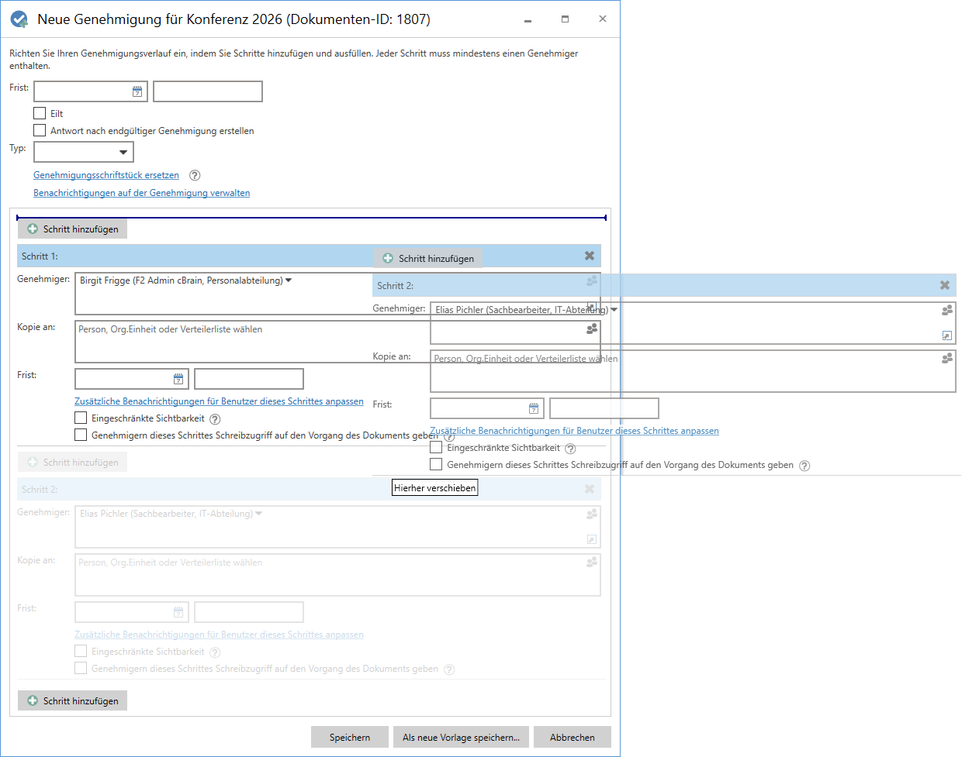Image resolution: width=972 pixels, height=757 pixels.
Task: Expand the Elias Pichler approver dropdown
Action: tap(614, 308)
